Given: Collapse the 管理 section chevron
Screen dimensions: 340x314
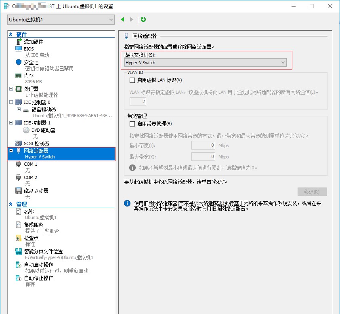Looking at the screenshot, I should click(x=11, y=204).
